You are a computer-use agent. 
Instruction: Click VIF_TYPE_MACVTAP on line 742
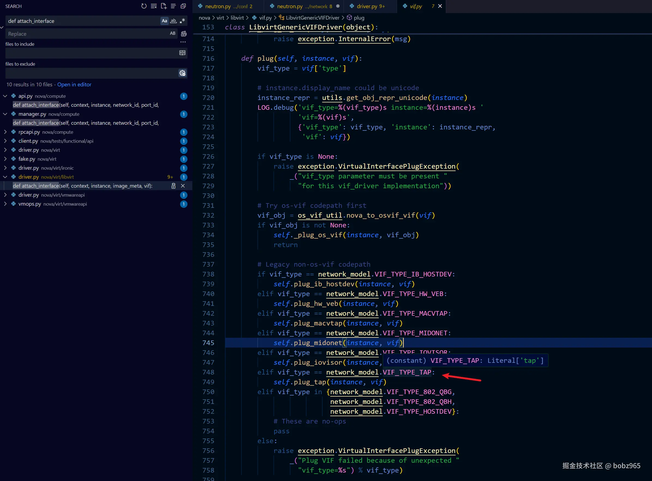pyautogui.click(x=415, y=313)
